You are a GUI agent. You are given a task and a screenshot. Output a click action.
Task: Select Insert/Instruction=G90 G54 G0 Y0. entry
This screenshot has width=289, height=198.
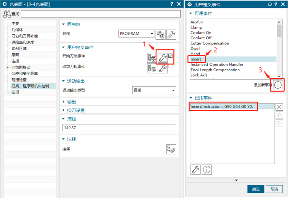click(232, 107)
